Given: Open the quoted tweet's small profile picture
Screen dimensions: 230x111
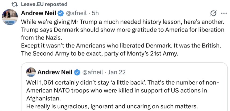Looking at the screenshot, I should 31,72.
